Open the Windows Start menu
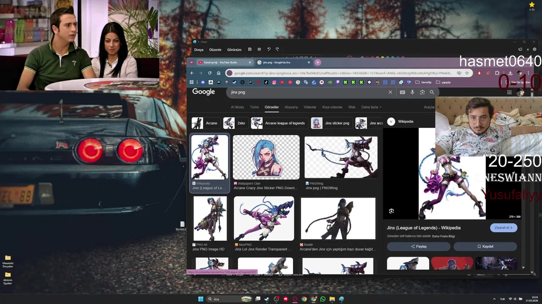 pos(201,299)
